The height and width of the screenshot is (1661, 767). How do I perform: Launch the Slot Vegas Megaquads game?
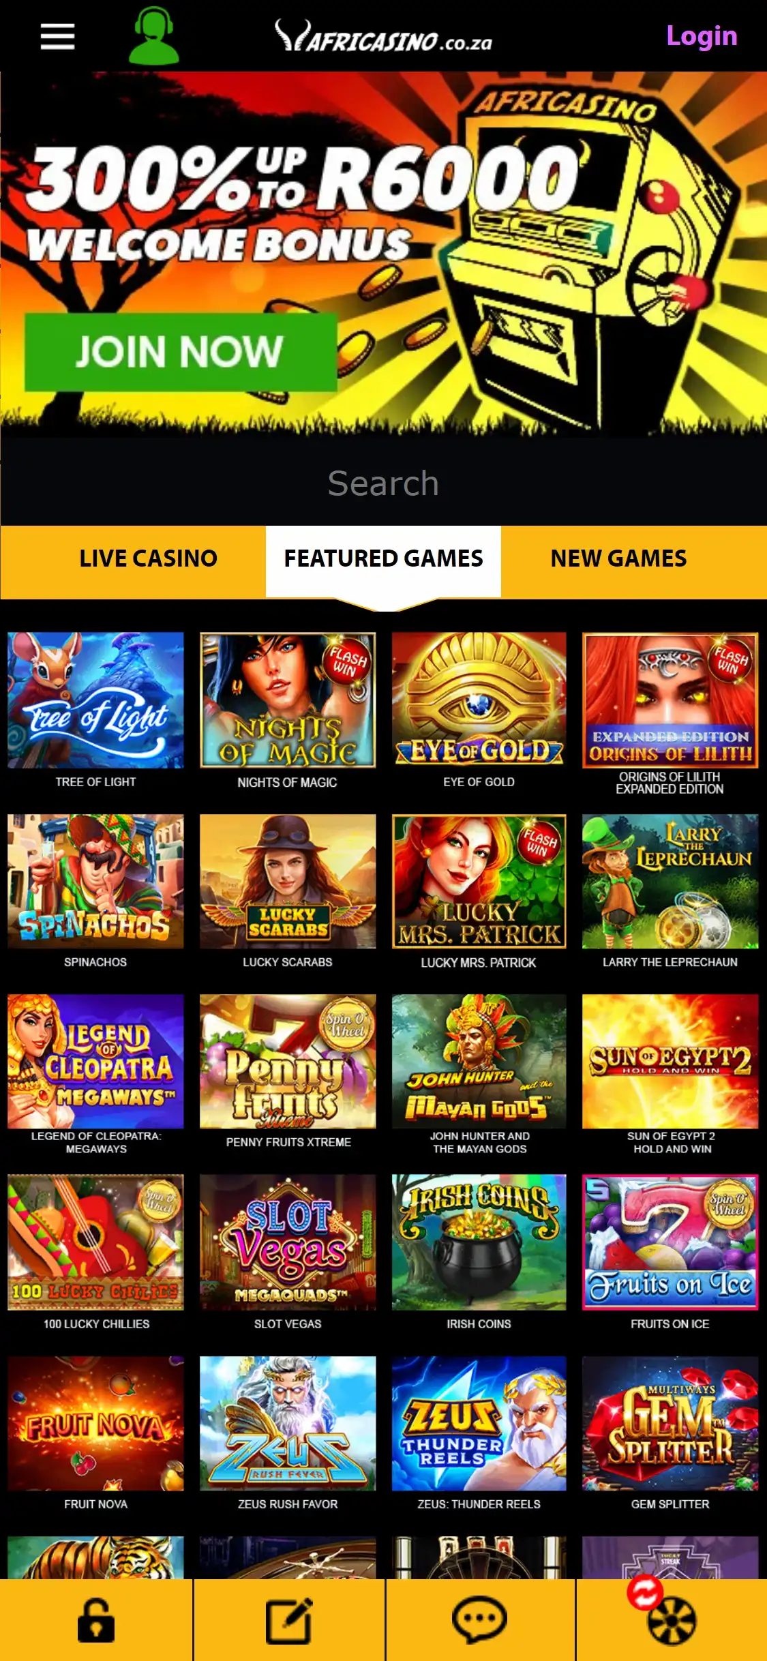pyautogui.click(x=288, y=1242)
